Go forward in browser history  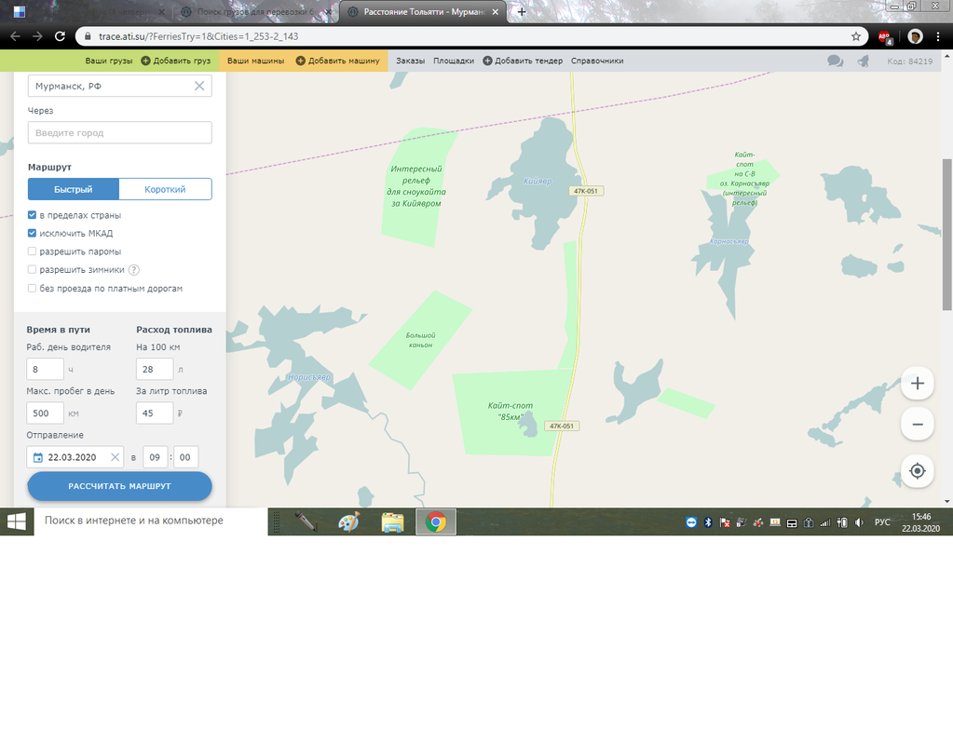(37, 36)
